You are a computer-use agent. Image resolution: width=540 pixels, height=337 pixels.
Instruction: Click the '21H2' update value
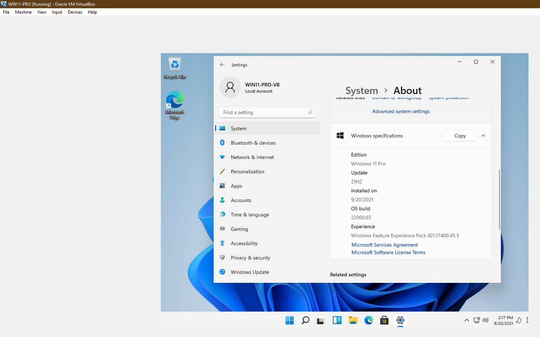356,182
